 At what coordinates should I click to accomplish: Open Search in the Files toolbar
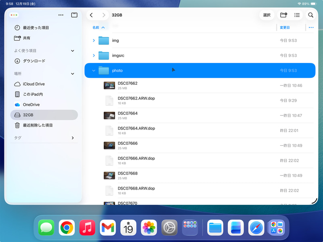pyautogui.click(x=310, y=15)
